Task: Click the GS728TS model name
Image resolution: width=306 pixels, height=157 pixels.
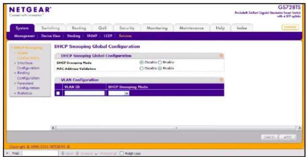Action: (x=289, y=7)
